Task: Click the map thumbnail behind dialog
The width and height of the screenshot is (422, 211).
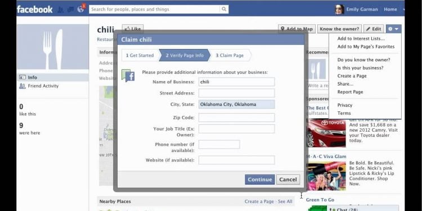Action: click(106, 136)
